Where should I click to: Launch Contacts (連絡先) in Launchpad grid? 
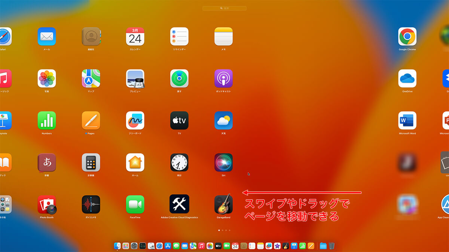click(x=91, y=37)
